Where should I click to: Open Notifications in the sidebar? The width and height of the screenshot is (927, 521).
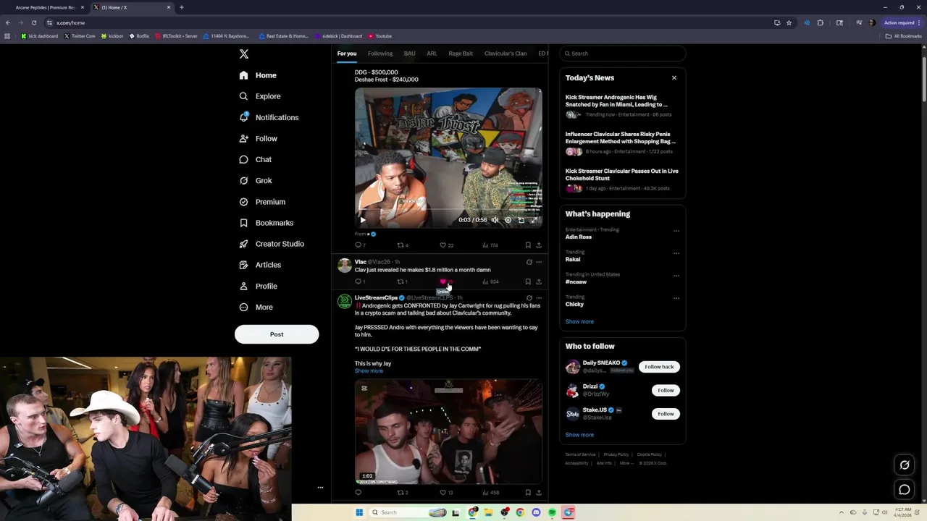coord(268,117)
